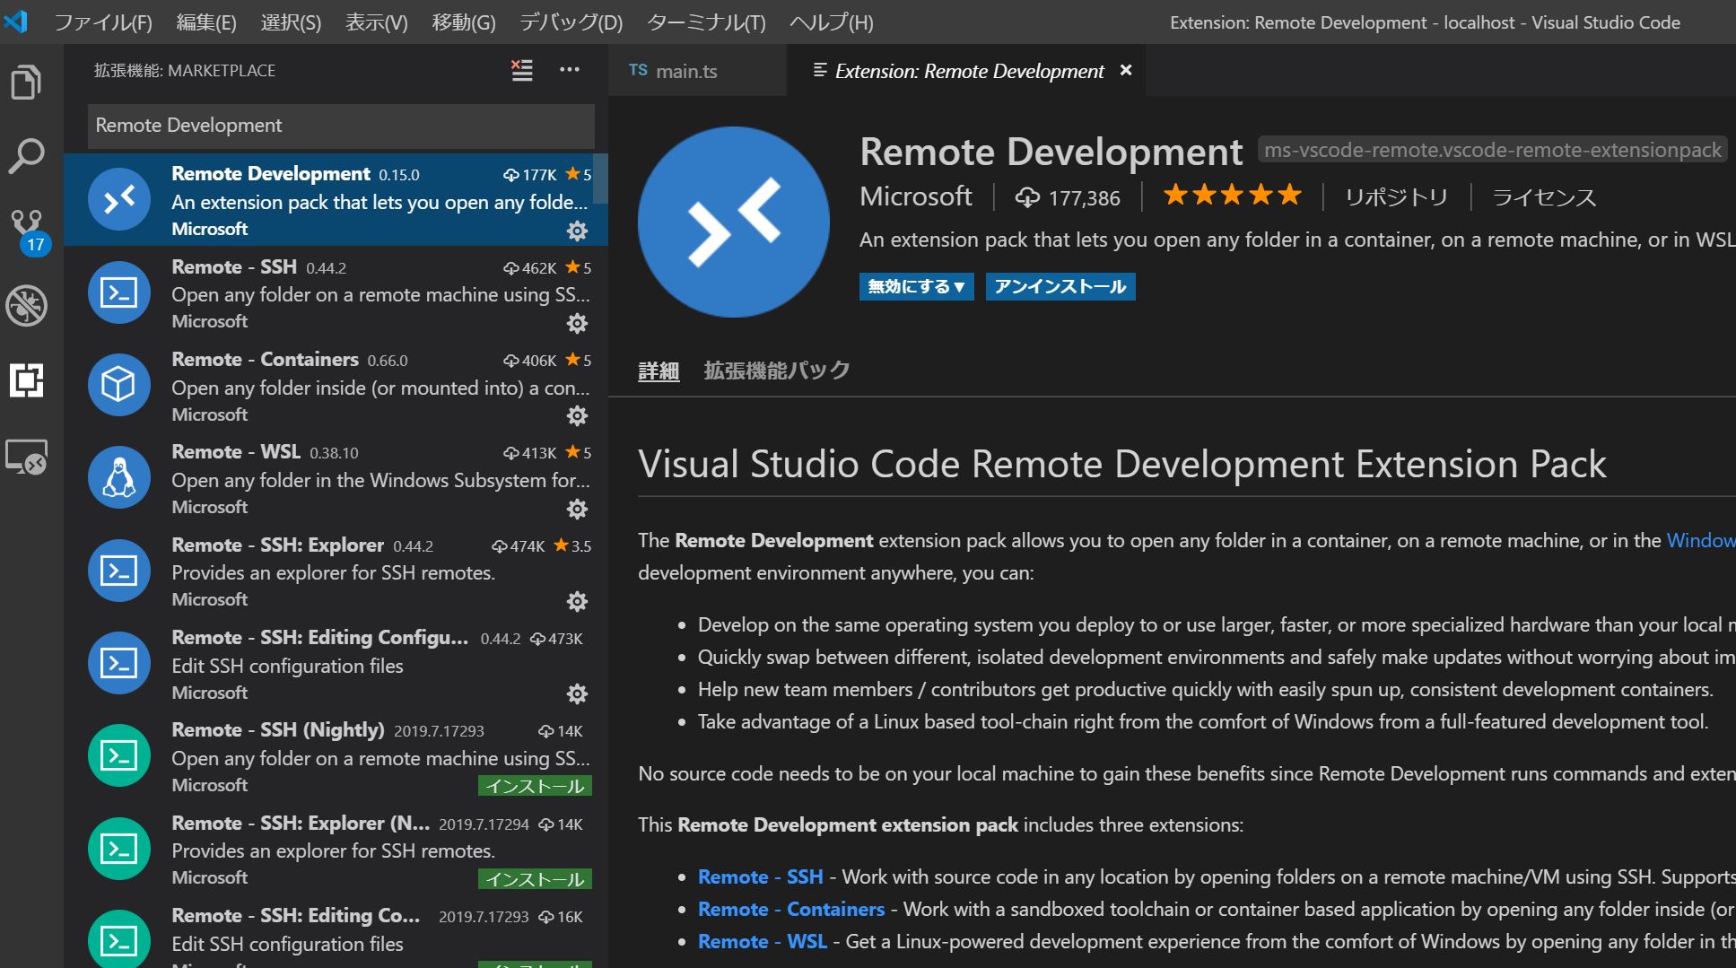Click the Remote - SSH extension icon
The height and width of the screenshot is (968, 1736).
[119, 292]
